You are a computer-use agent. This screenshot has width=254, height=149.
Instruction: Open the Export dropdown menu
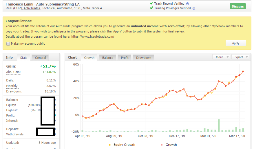click(x=240, y=57)
